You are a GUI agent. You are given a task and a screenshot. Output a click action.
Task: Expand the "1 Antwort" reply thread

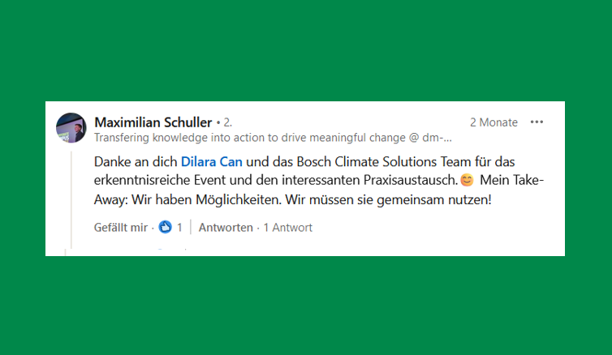click(287, 228)
